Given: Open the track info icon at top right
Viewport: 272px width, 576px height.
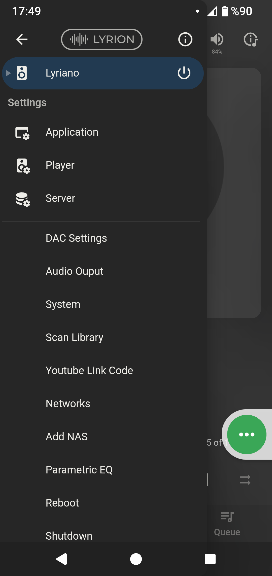Looking at the screenshot, I should pos(250,40).
